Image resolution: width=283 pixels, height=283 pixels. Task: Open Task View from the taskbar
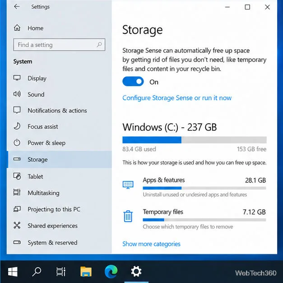coord(61,272)
